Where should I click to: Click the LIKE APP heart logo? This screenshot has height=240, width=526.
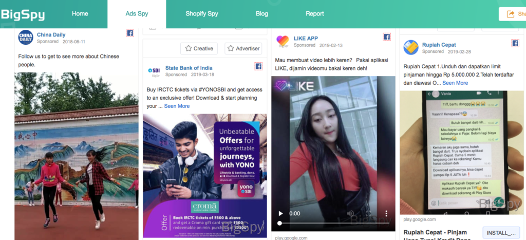tap(283, 42)
